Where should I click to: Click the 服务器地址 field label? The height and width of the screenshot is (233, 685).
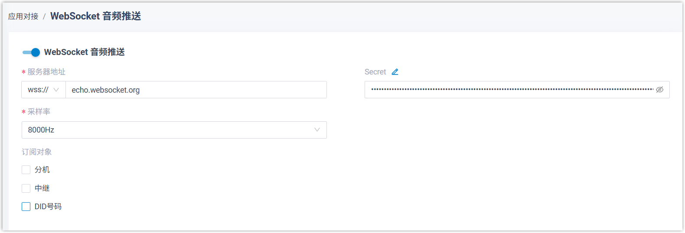(x=46, y=72)
